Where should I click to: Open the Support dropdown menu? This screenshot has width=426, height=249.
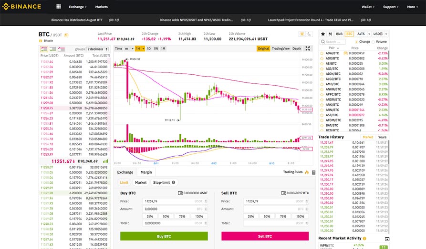[391, 7]
